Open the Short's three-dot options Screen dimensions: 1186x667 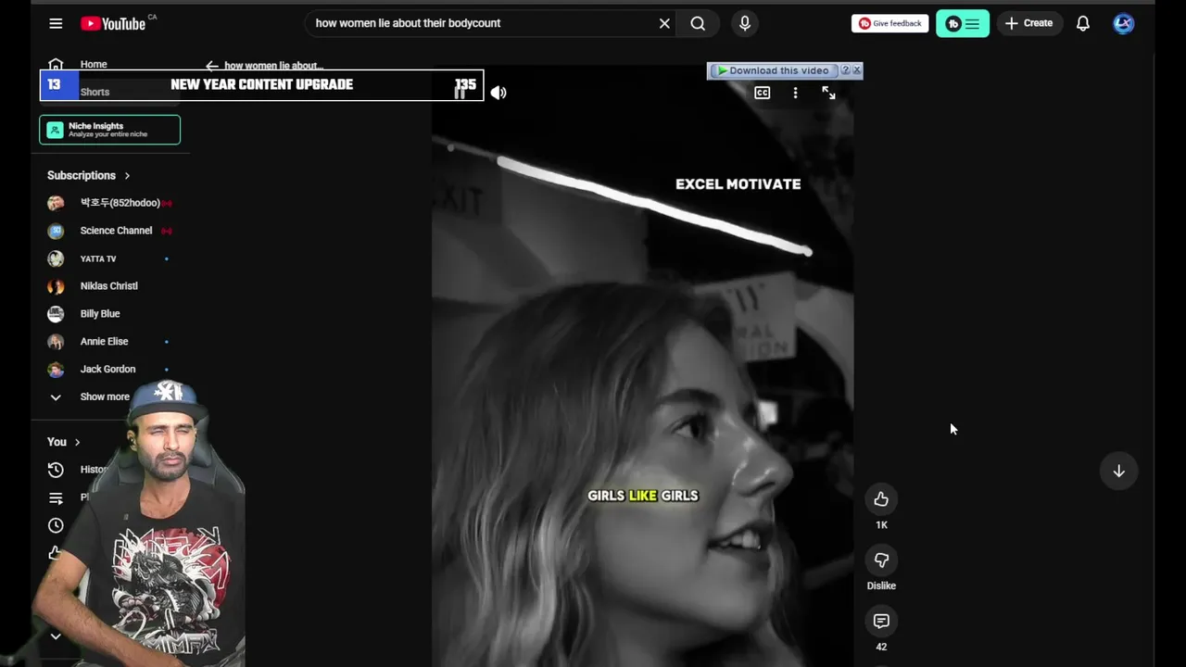[795, 93]
